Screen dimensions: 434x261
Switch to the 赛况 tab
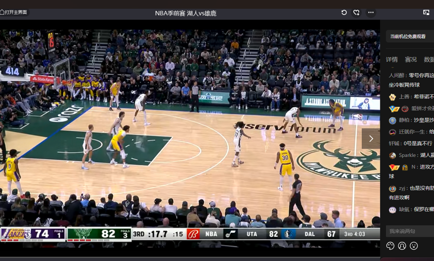[x=410, y=60]
